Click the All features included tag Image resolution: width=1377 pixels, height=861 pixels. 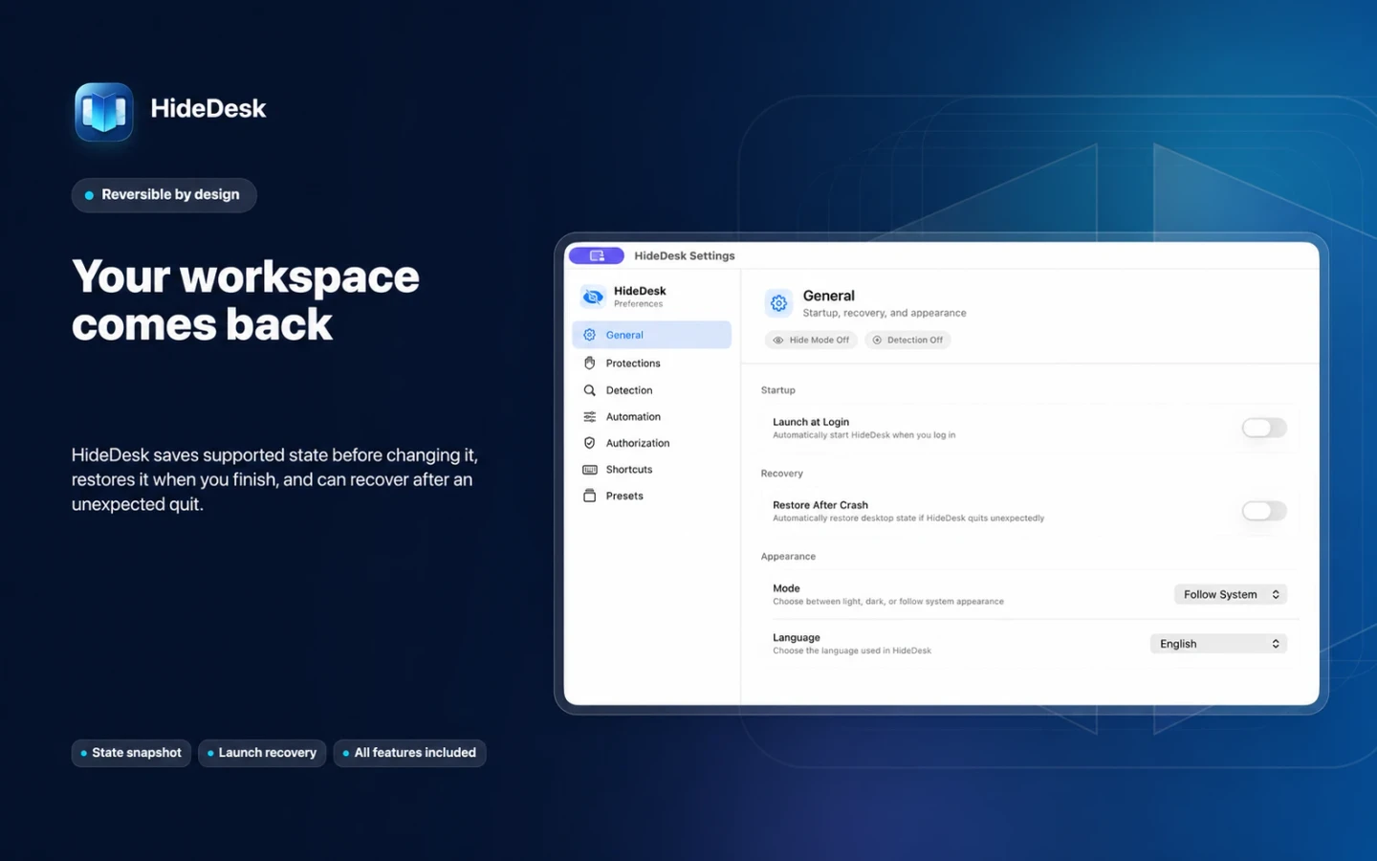tap(409, 753)
